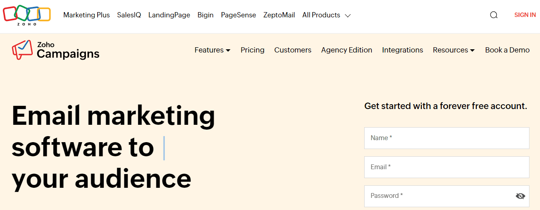Screen dimensions: 540x210
Task: Select Agency Edition in navigation
Action: [x=346, y=50]
